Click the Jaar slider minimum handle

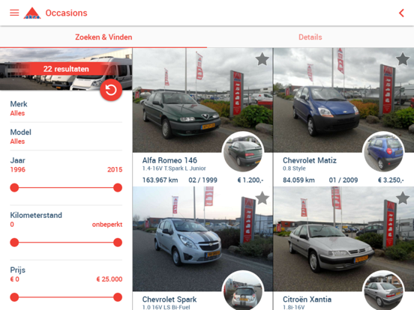tap(14, 188)
